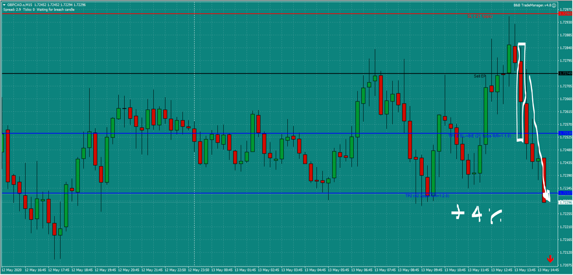Image resolution: width=573 pixels, height=275 pixels.
Task: Click the '13 May 05:45' time axis label
Action: coord(338,270)
